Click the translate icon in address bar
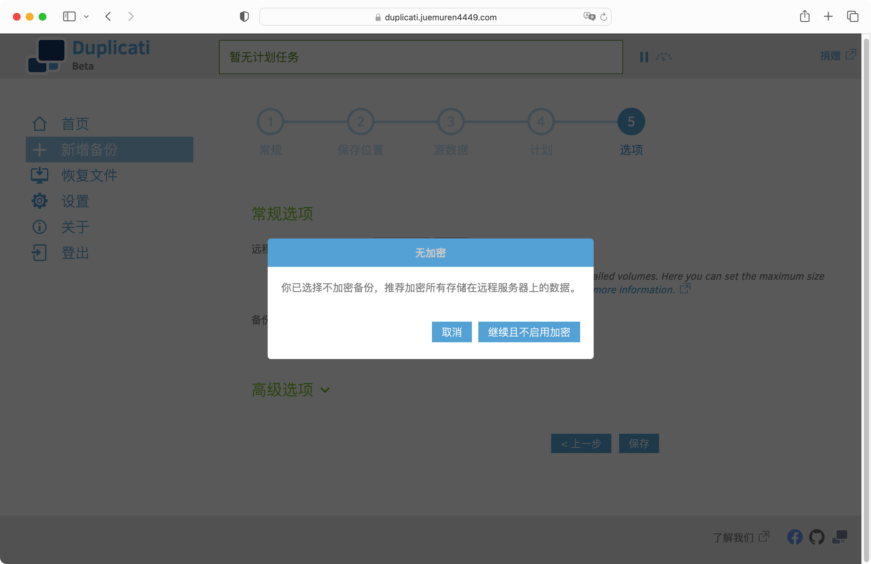The image size is (871, 564). (589, 16)
